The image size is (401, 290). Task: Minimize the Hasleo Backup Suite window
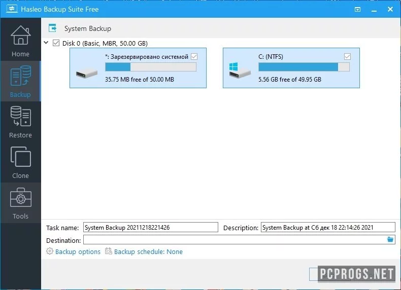374,10
